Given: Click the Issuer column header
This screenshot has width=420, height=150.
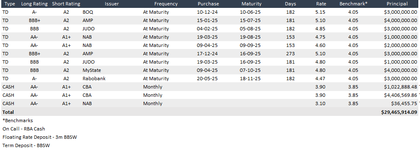Looking at the screenshot, I should click(x=112, y=4).
